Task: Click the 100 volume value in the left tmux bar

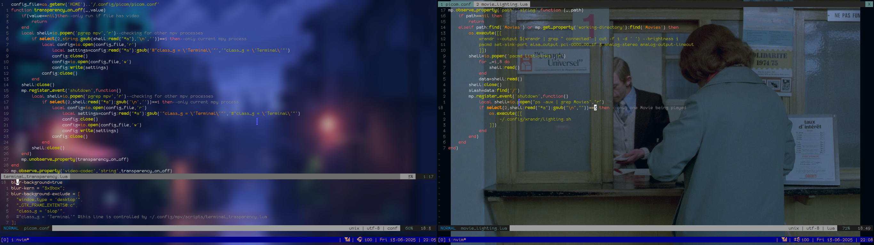Action: 368,240
